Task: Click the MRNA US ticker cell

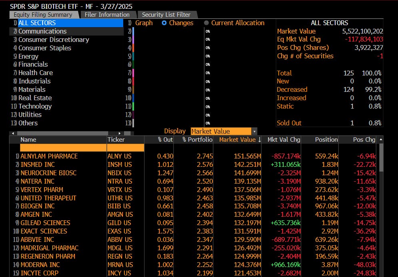Action: click(120, 265)
